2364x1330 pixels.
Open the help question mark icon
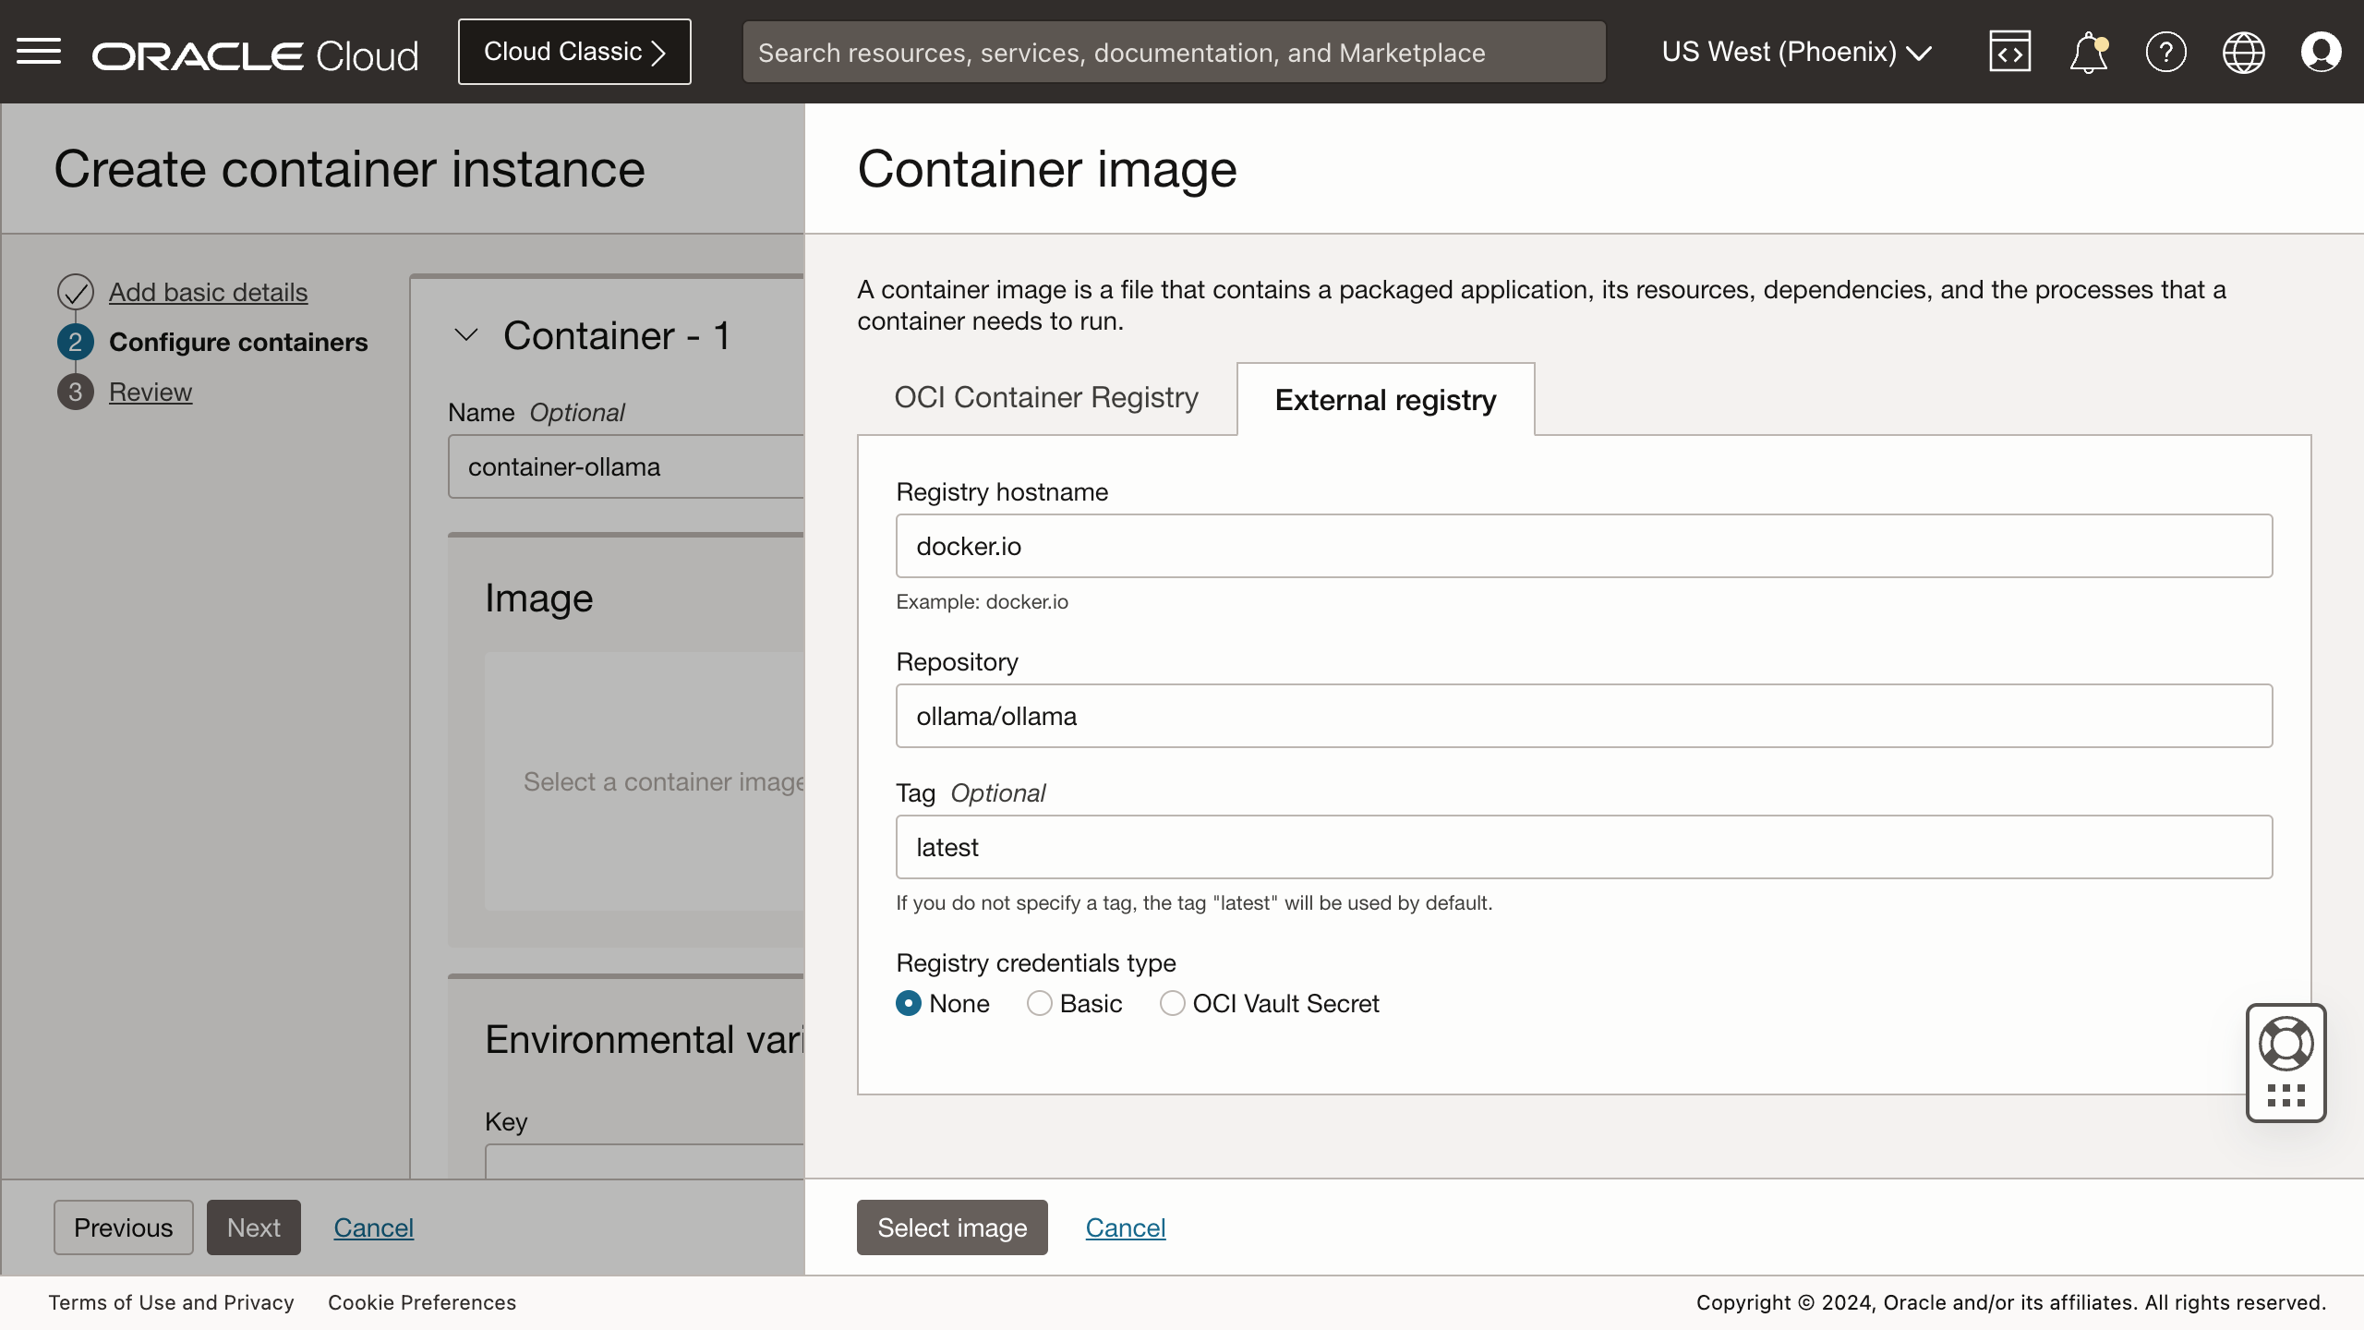(x=2165, y=52)
